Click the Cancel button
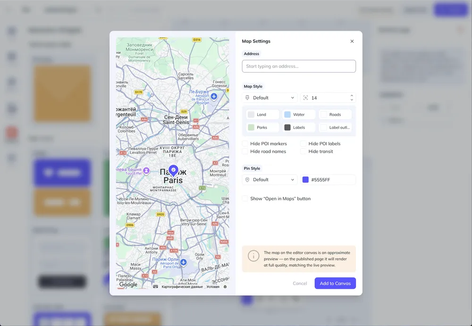472x326 pixels. click(300, 283)
